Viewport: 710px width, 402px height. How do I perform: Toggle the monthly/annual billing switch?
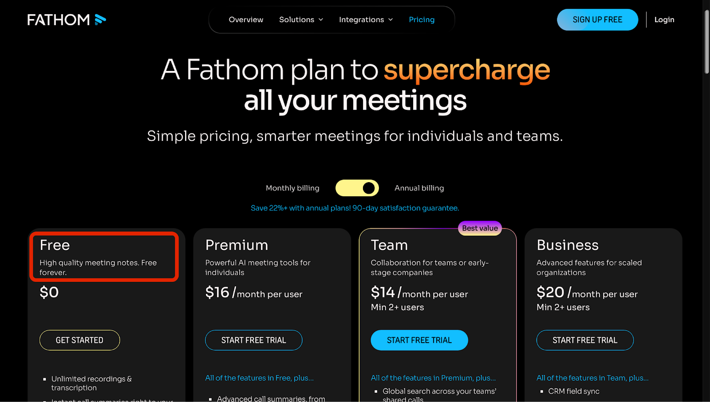pos(357,188)
